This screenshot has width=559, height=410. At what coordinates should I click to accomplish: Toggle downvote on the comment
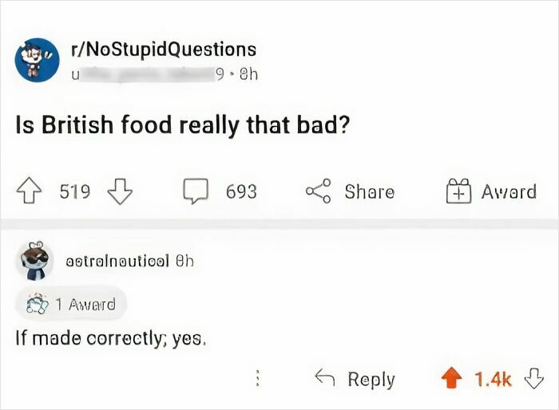[x=534, y=380]
